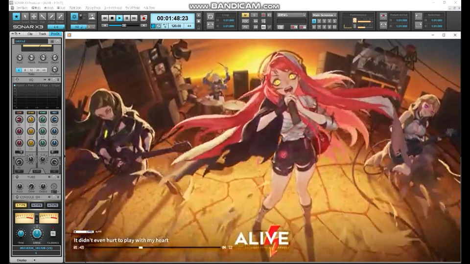Fast forward the transport
Screen dimensions: 470x264
tap(134, 18)
